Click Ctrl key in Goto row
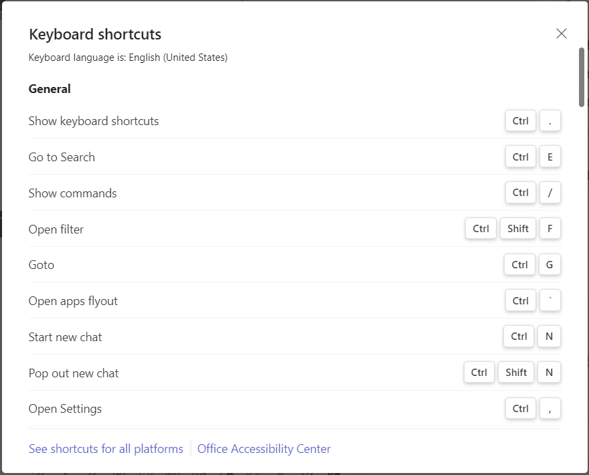589x475 pixels. click(x=519, y=264)
